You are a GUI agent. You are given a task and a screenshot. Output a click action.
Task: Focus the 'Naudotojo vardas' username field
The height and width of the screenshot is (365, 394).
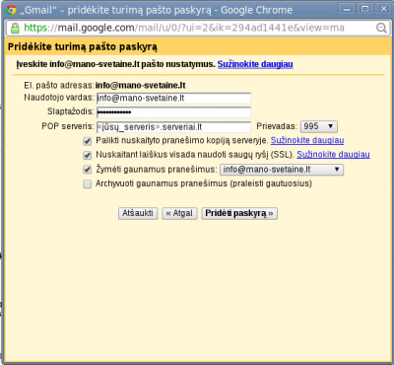tap(173, 99)
